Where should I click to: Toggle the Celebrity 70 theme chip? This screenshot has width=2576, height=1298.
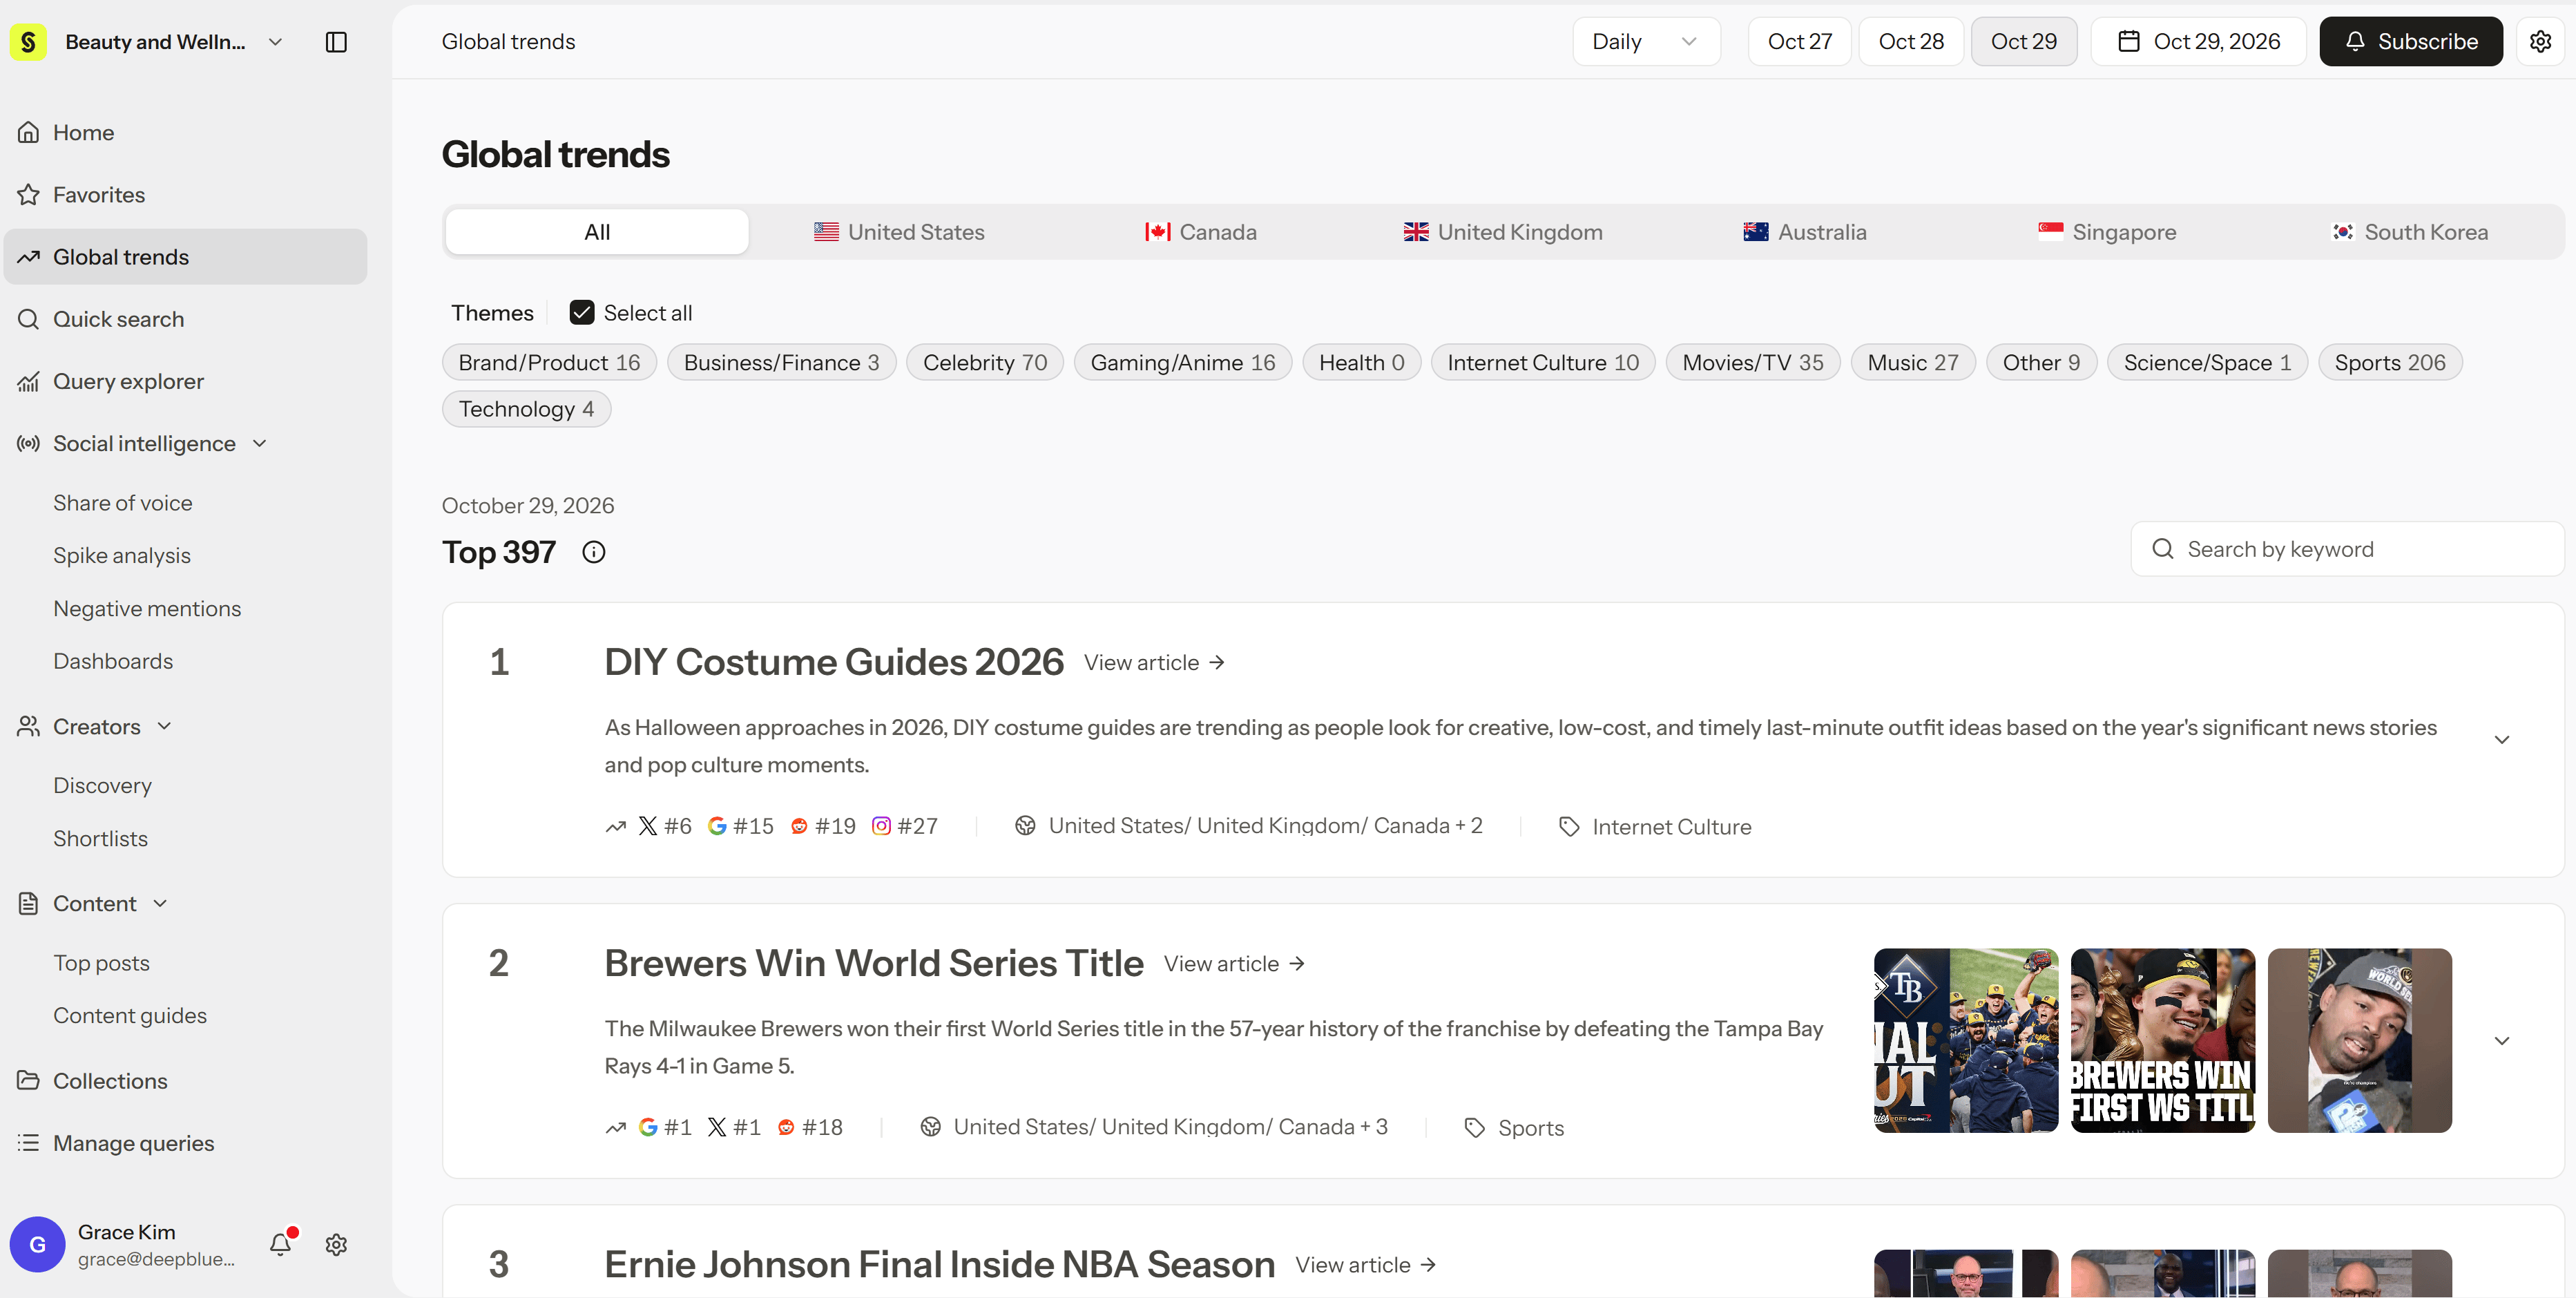click(984, 362)
